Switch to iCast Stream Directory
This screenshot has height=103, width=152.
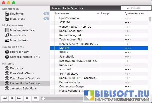click(25, 78)
